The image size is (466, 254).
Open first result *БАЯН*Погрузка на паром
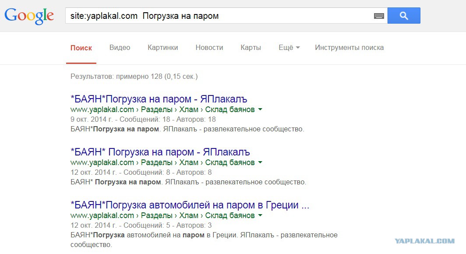[x=159, y=99]
